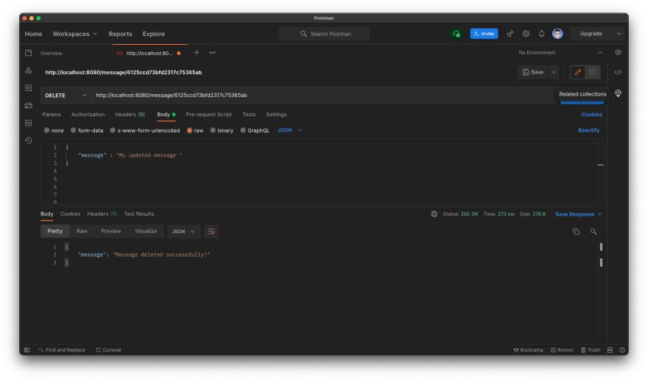Expand the Save options arrow

point(554,72)
